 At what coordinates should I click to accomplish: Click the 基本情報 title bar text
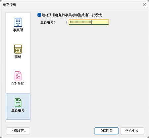pyautogui.click(x=10, y=4)
